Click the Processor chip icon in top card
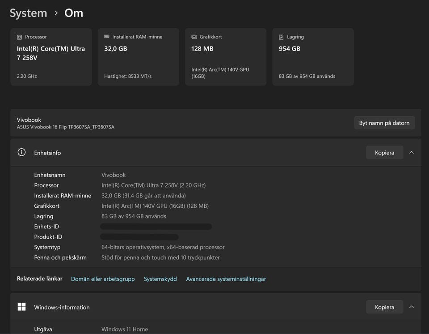Screen dimensions: 429x334 pos(19,37)
